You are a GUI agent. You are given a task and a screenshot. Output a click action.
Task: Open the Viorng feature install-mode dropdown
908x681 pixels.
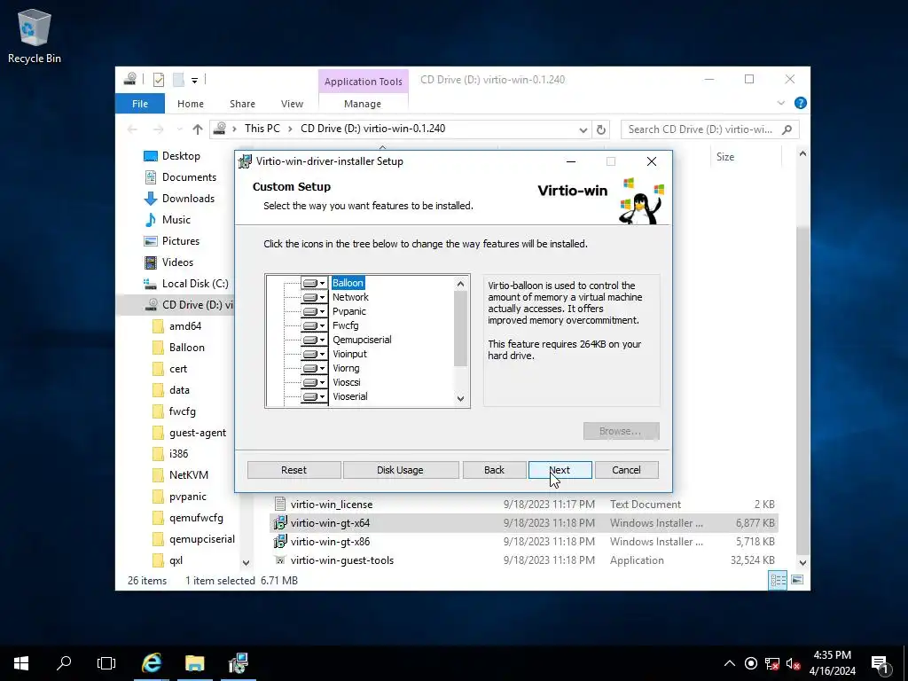[x=315, y=368]
